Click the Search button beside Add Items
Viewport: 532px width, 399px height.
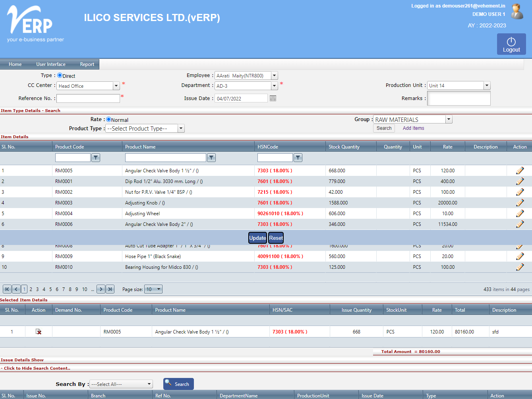384,128
